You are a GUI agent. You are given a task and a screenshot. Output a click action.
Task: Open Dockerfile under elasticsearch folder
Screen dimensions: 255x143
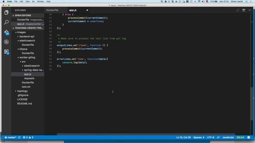click(x=28, y=45)
